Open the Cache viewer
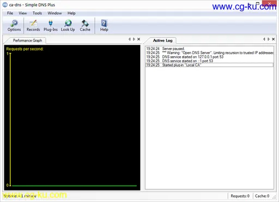Image resolution: width=279 pixels, height=202 pixels. [x=85, y=26]
